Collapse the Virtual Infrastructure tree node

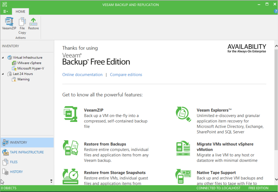pos(3,58)
